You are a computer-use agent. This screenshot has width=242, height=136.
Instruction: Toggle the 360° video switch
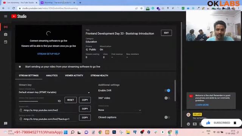click(x=167, y=98)
